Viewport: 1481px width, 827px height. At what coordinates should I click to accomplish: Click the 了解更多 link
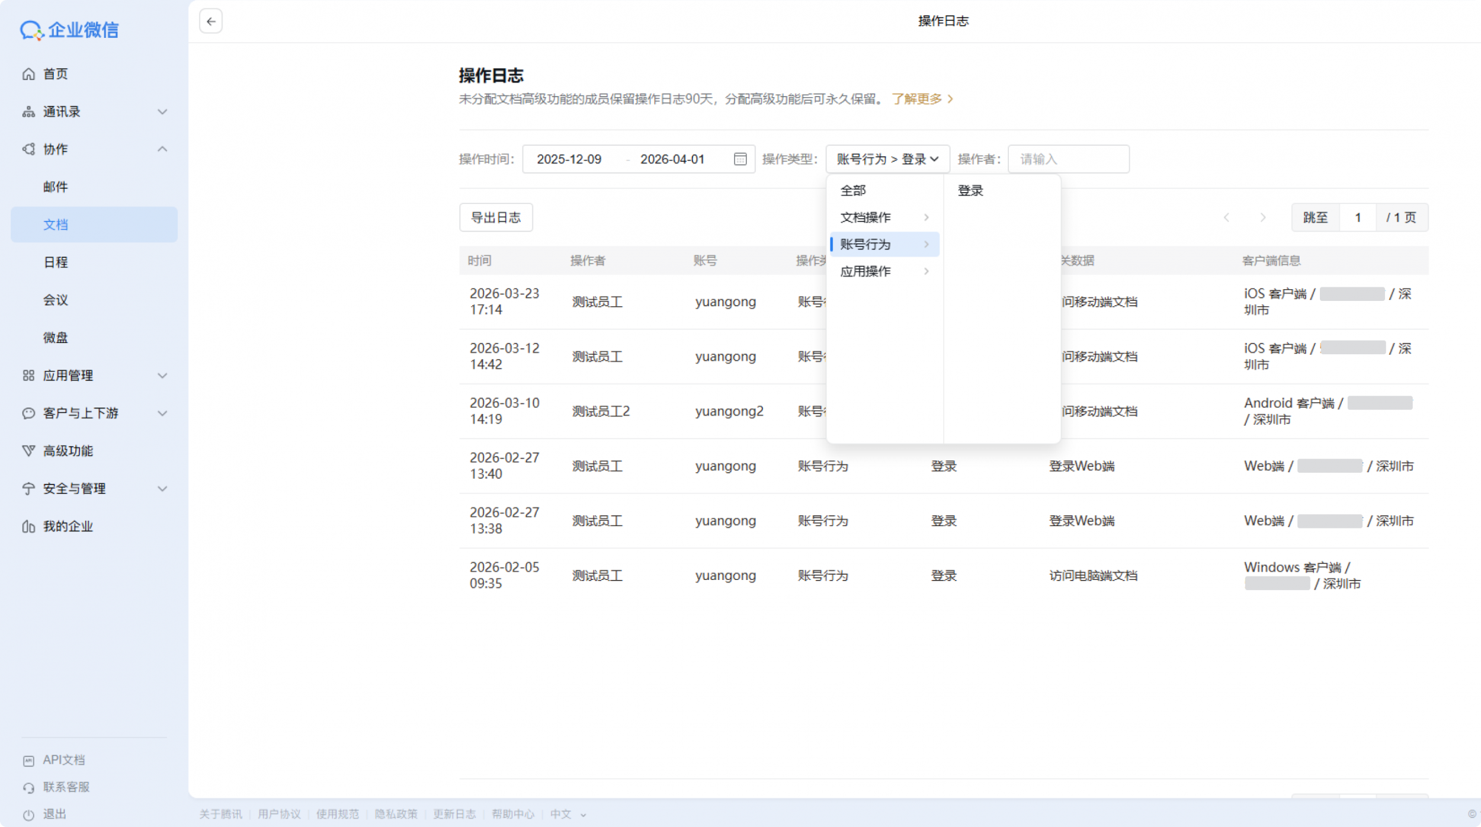922,99
